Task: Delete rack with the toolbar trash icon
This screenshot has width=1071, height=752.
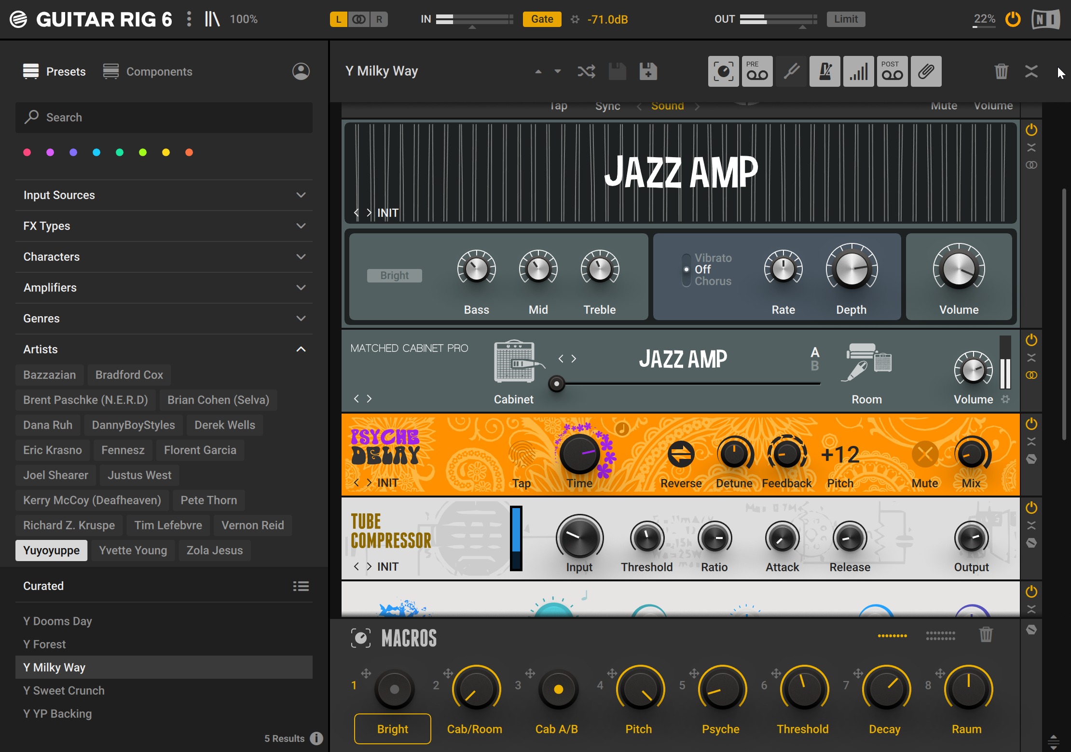Action: point(1002,71)
